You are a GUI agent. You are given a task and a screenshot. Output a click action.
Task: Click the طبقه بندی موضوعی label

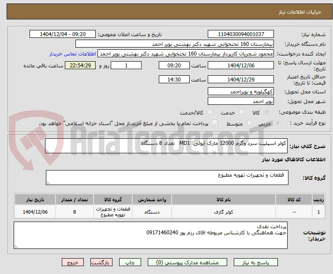[302, 112]
